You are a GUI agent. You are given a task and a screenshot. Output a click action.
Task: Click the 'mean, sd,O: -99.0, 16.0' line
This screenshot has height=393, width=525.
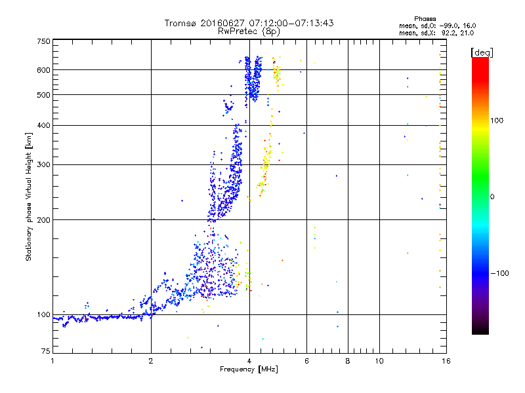click(x=437, y=26)
